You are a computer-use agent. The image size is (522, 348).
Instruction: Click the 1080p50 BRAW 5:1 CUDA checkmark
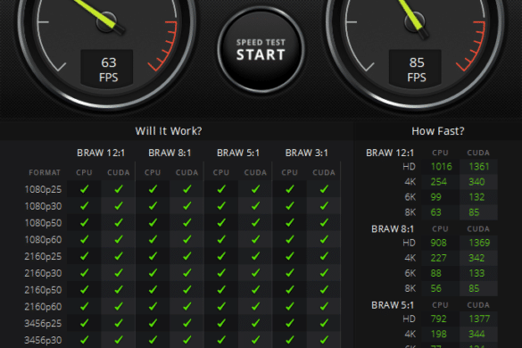click(x=255, y=222)
